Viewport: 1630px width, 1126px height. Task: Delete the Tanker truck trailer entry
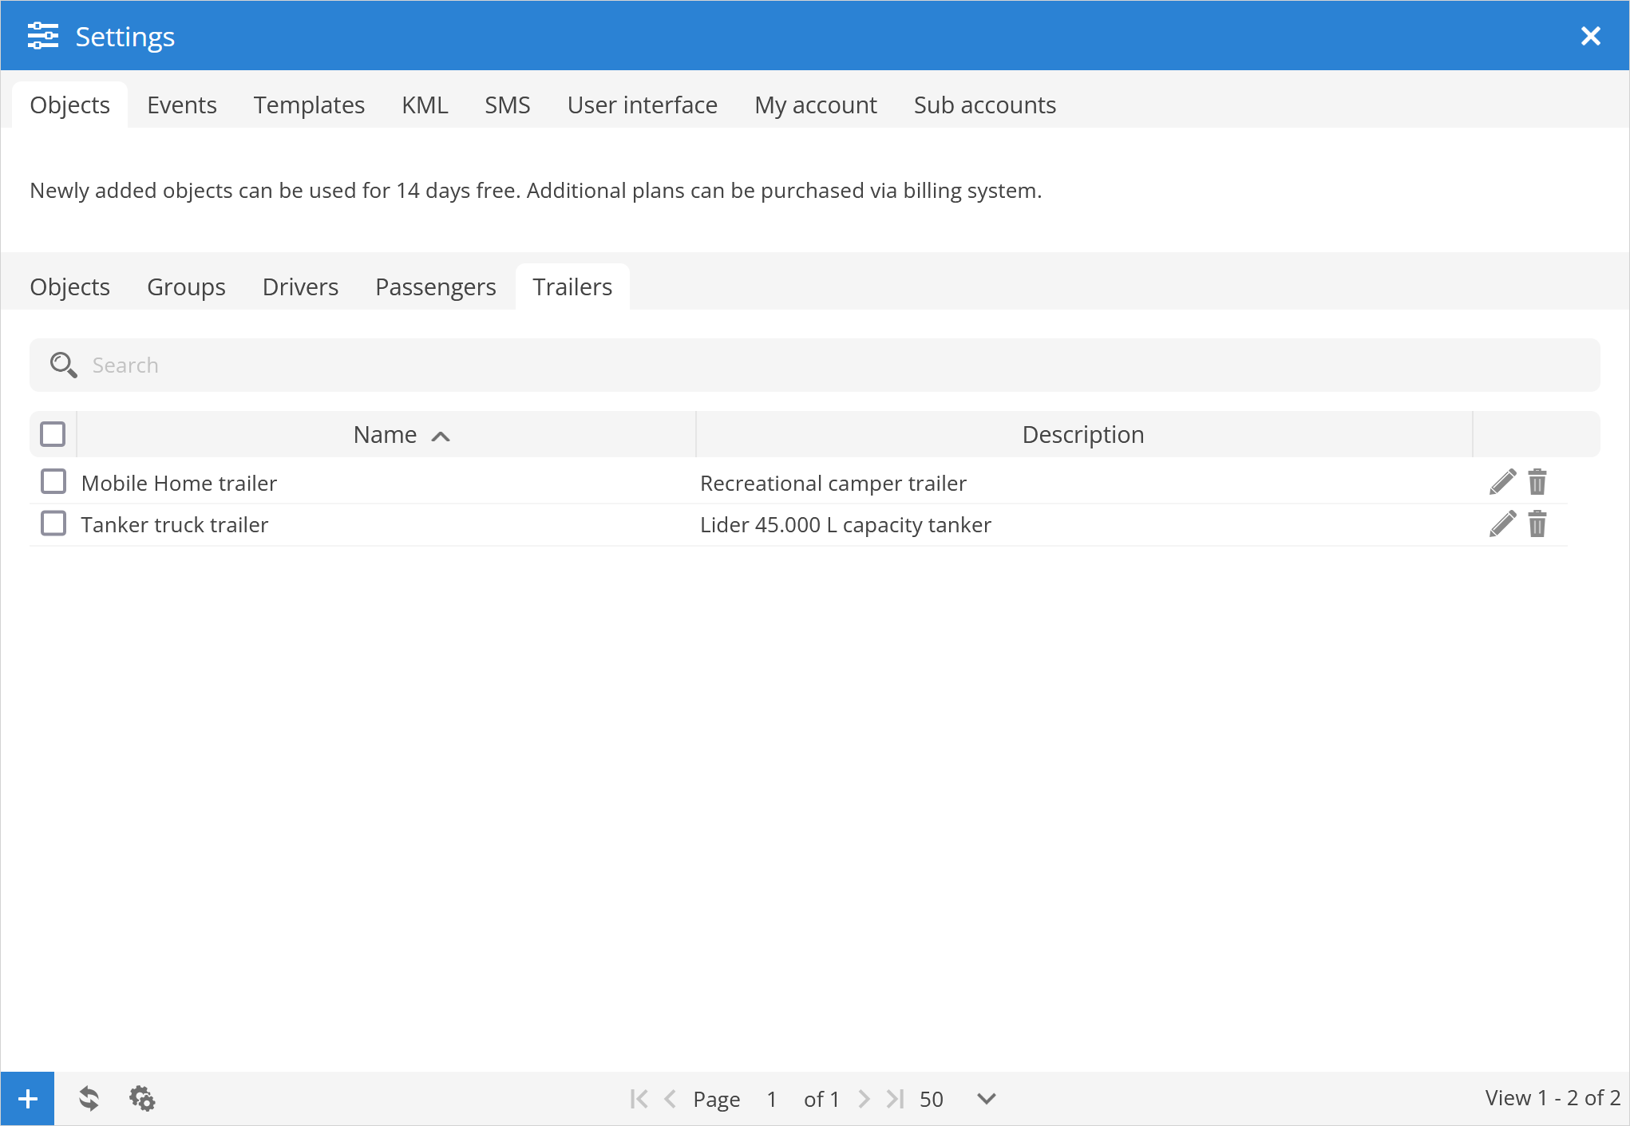coord(1537,524)
